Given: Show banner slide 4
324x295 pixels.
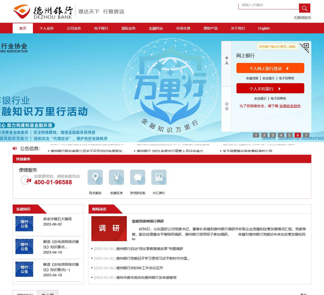Looking at the screenshot, I should pyautogui.click(x=281, y=135).
